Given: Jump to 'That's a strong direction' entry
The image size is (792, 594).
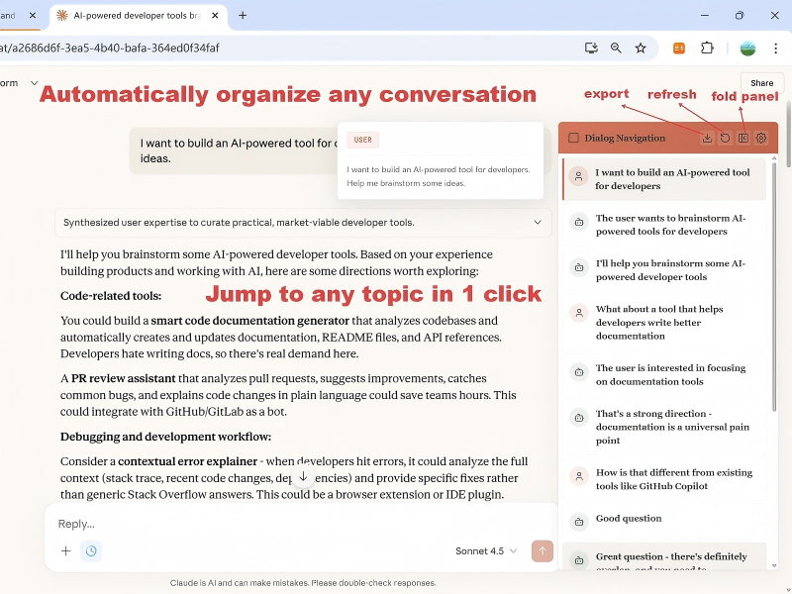Looking at the screenshot, I should pos(664,427).
